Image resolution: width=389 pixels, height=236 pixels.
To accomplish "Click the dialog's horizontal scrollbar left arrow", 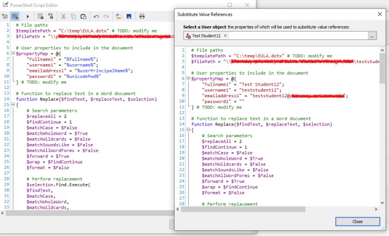I will click(178, 209).
